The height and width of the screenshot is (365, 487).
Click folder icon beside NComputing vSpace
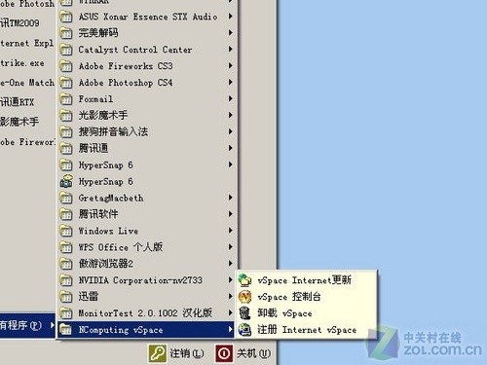[x=66, y=330]
